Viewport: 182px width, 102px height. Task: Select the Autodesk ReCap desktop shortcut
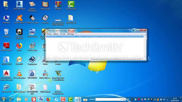(19, 6)
